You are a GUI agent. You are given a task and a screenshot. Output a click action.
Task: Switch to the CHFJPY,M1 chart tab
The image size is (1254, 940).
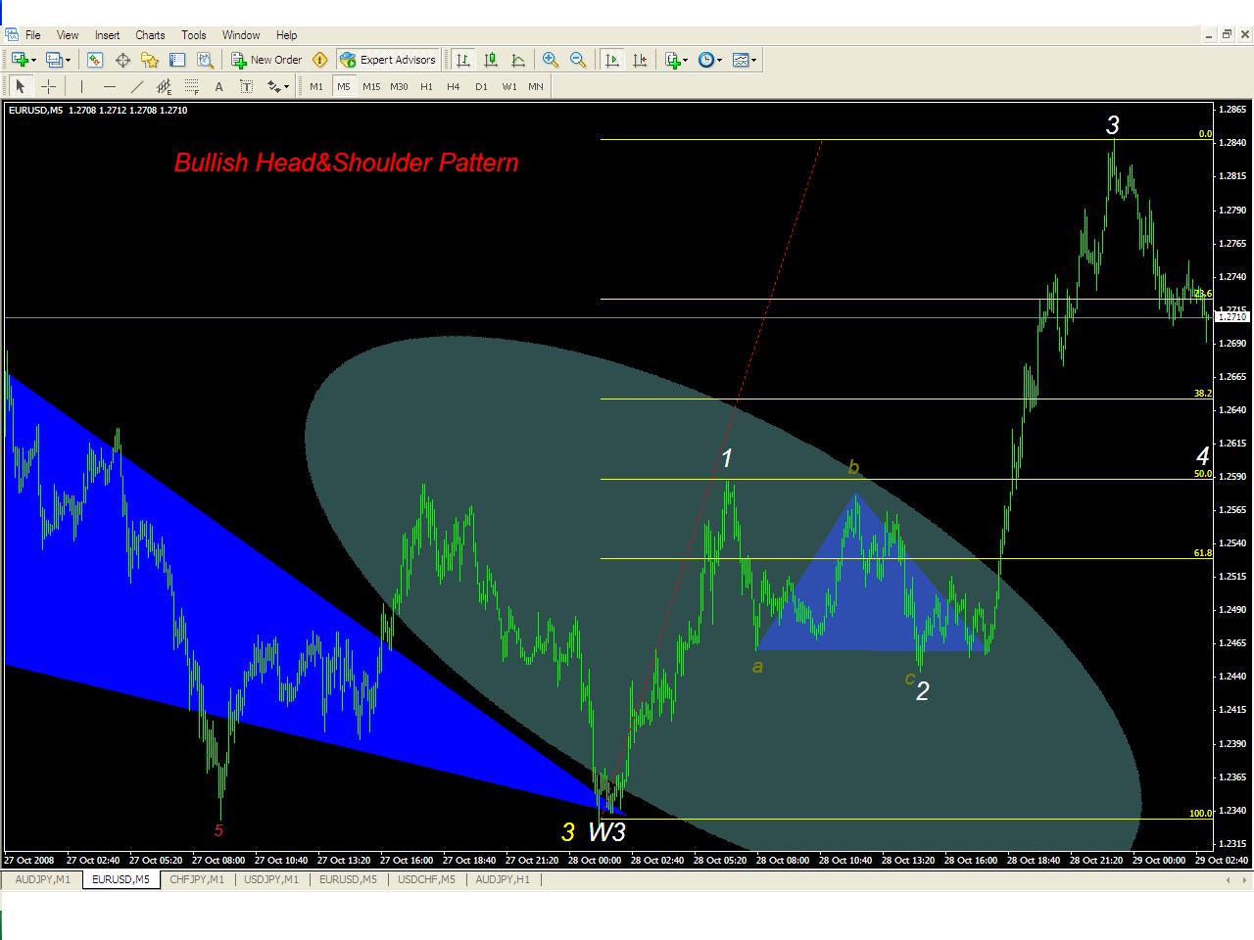coord(197,879)
